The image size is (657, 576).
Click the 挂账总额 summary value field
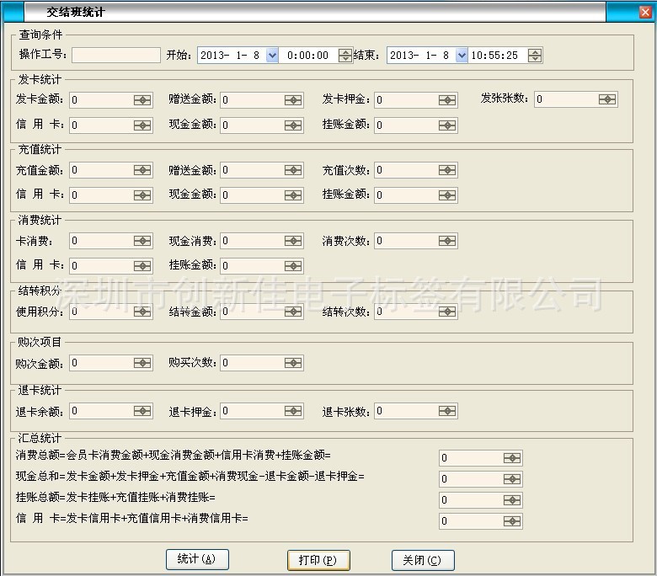coord(470,500)
